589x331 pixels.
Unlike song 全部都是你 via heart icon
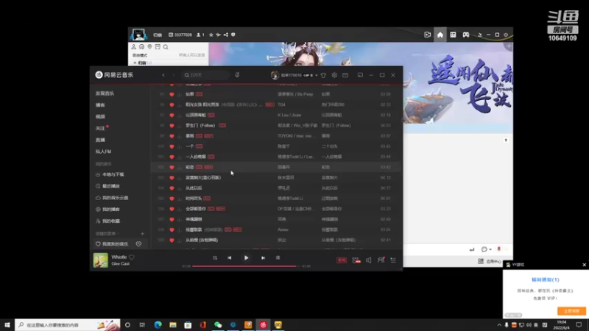click(x=172, y=209)
